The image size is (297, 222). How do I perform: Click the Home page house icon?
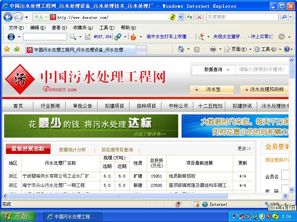[x=181, y=49]
